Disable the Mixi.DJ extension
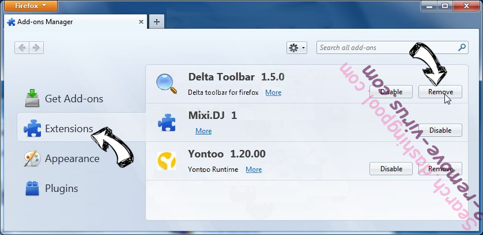 440,130
